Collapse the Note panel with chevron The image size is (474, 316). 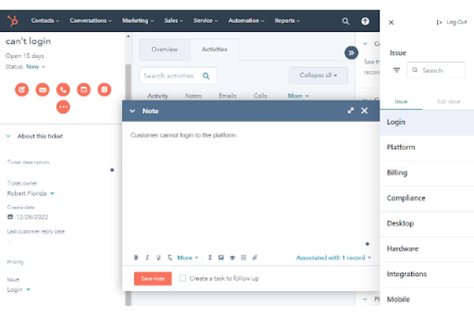pyautogui.click(x=132, y=111)
